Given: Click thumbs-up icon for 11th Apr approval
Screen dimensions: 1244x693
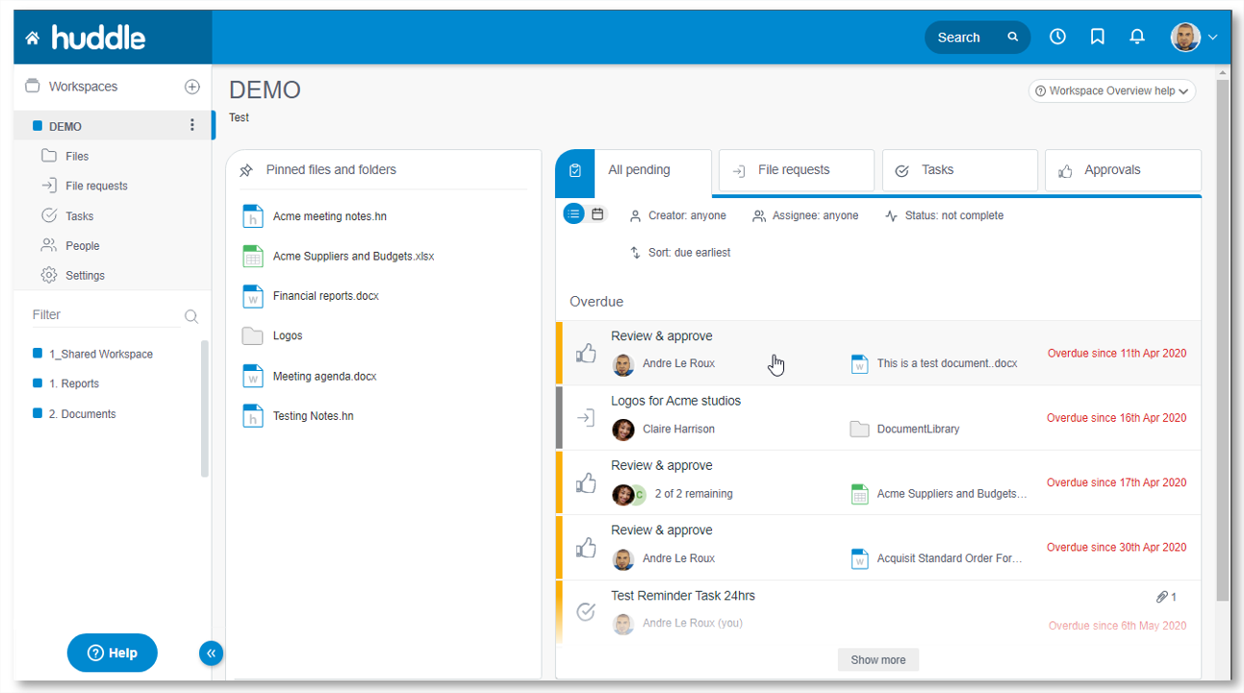Looking at the screenshot, I should pyautogui.click(x=586, y=353).
